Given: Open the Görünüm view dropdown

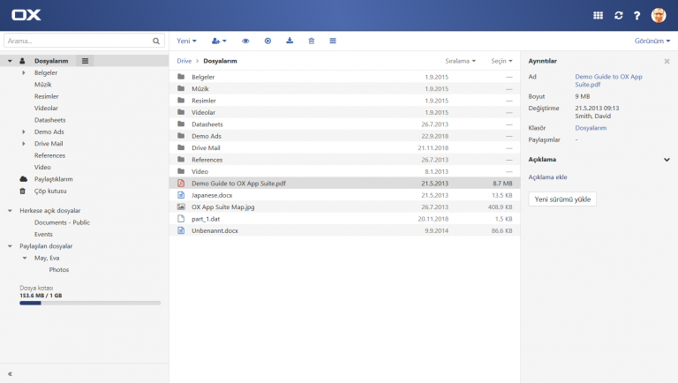Looking at the screenshot, I should (x=652, y=41).
